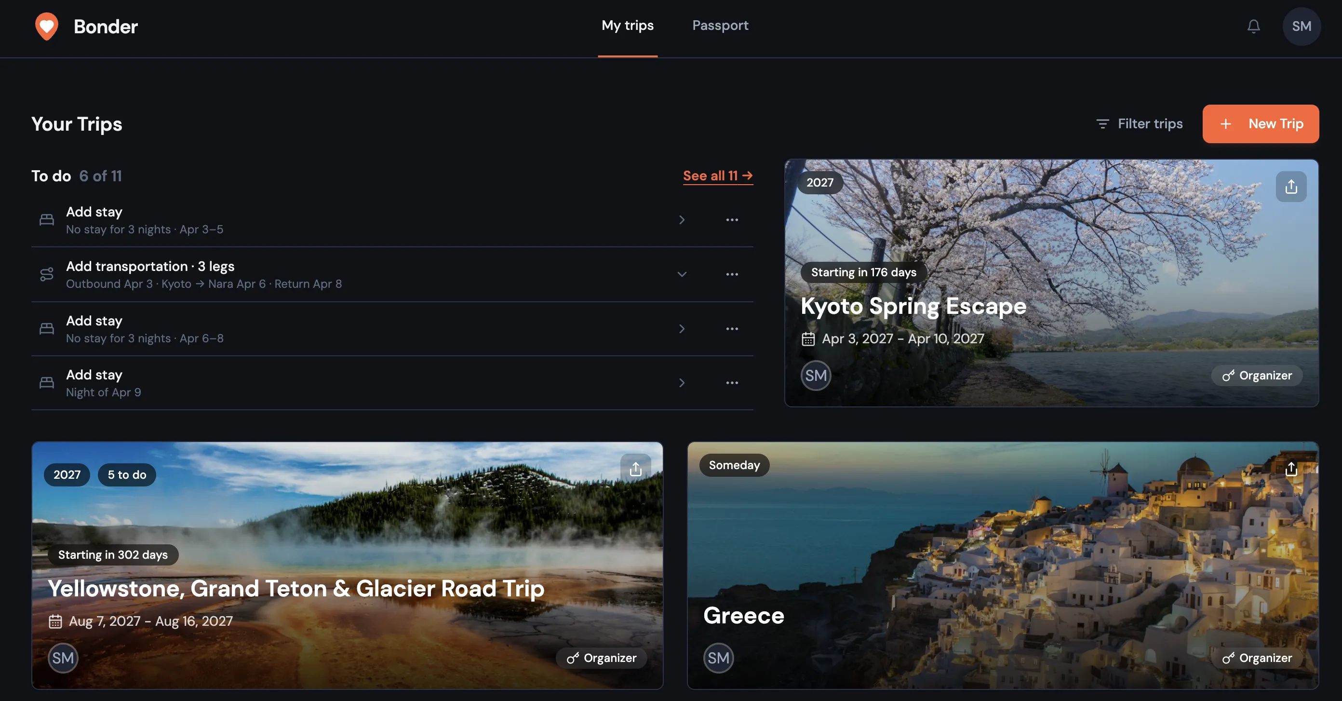The height and width of the screenshot is (701, 1342).
Task: Share the Greece trip card
Action: click(x=1291, y=469)
